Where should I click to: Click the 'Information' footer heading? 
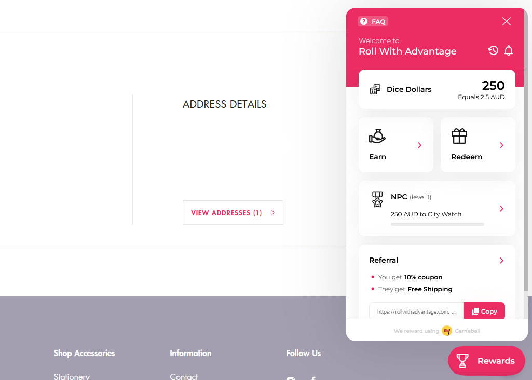(190, 353)
